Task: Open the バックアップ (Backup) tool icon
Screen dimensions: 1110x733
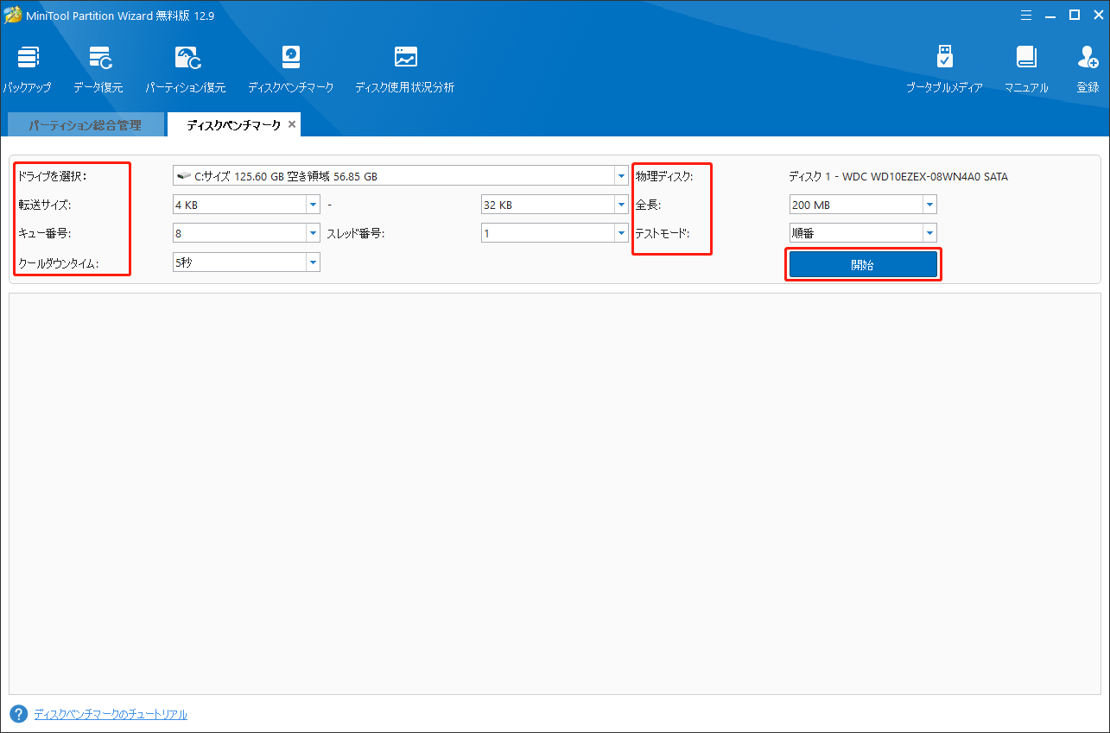Action: coord(27,70)
